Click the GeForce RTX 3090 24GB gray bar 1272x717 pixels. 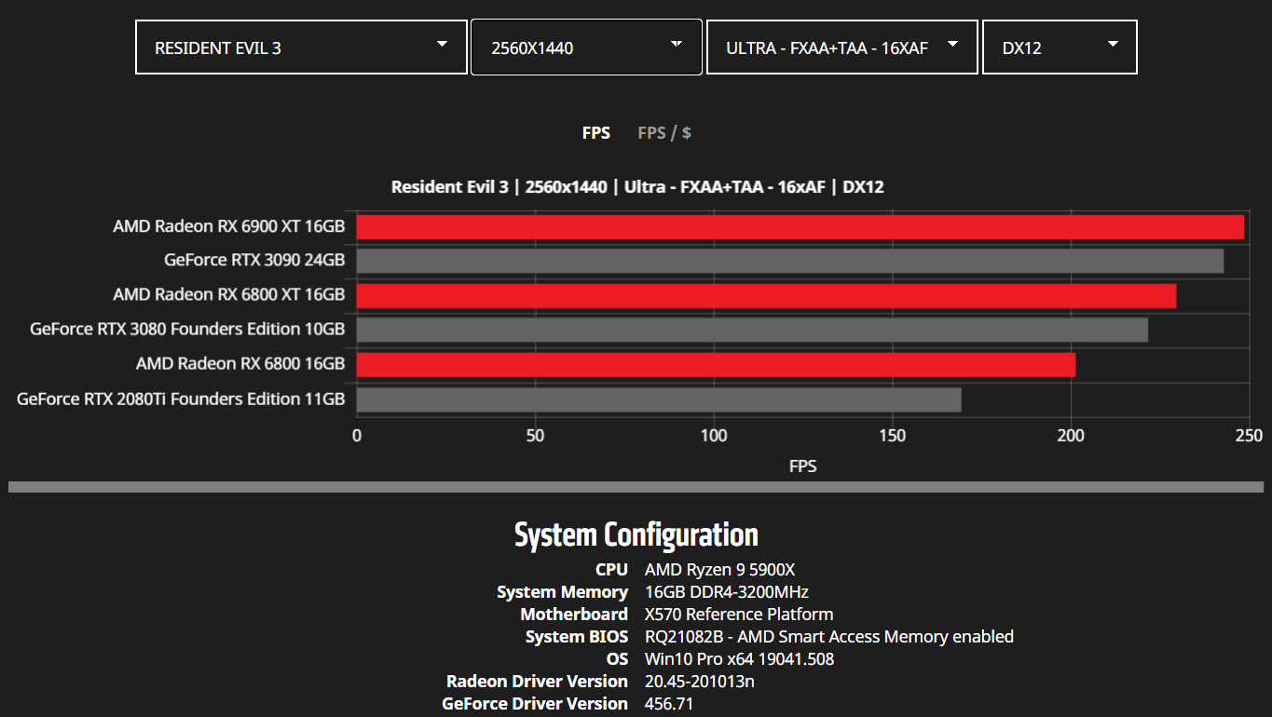[790, 261]
